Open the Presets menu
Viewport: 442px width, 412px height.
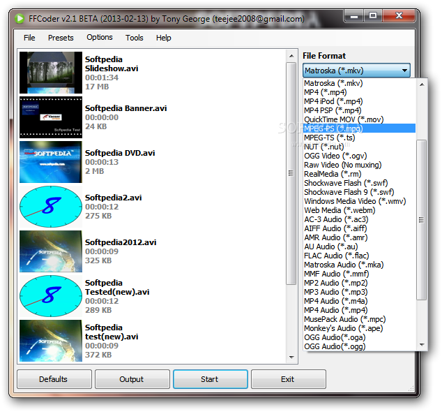(x=61, y=38)
